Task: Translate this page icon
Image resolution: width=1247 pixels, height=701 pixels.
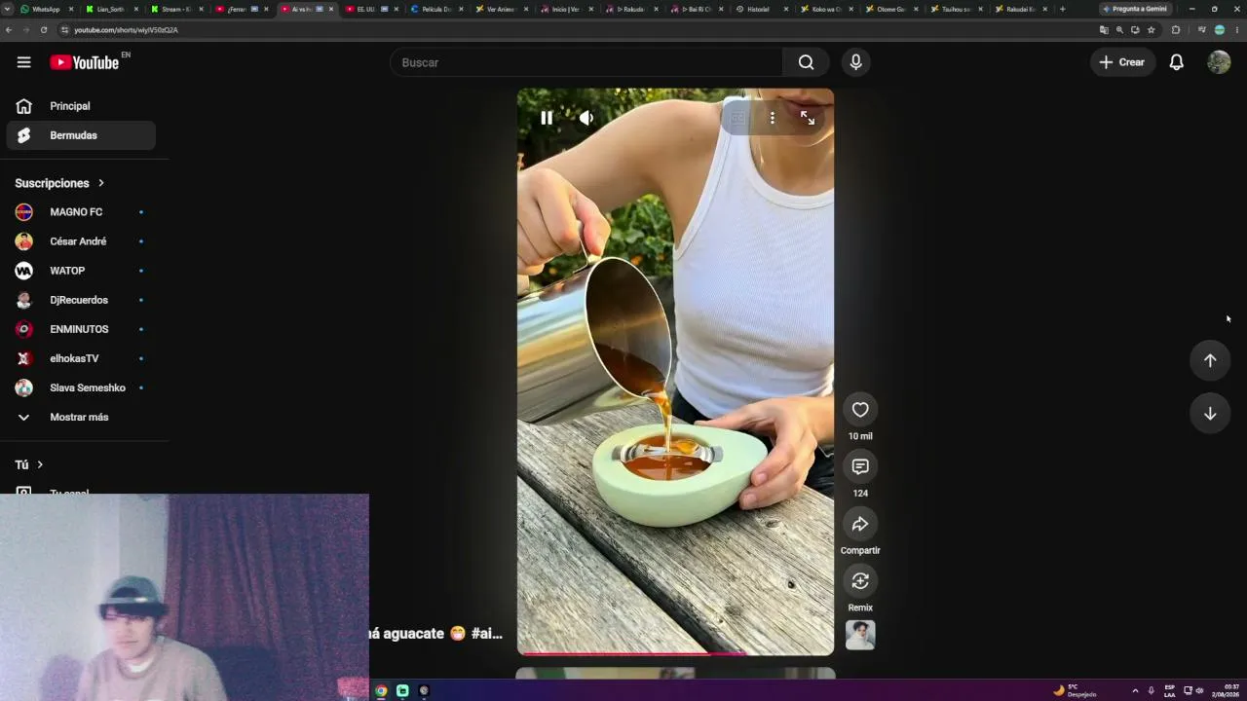Action: tap(1104, 30)
